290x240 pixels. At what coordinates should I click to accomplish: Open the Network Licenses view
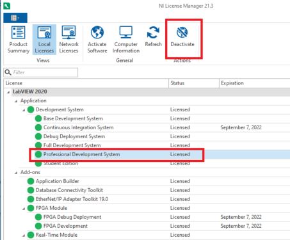point(68,40)
